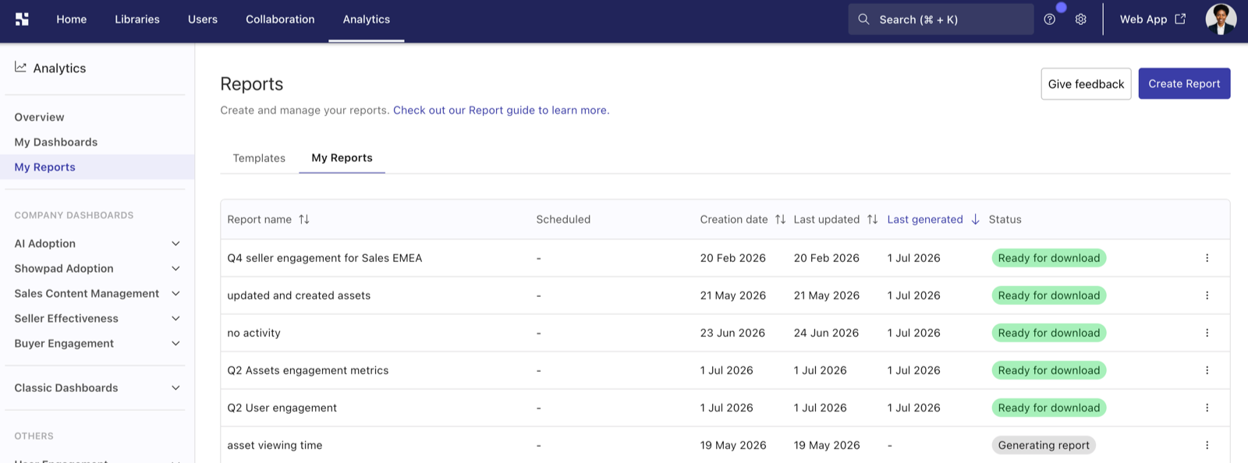Viewport: 1248px width, 463px height.
Task: Toggle Last generated descending sort arrow
Action: pos(975,220)
